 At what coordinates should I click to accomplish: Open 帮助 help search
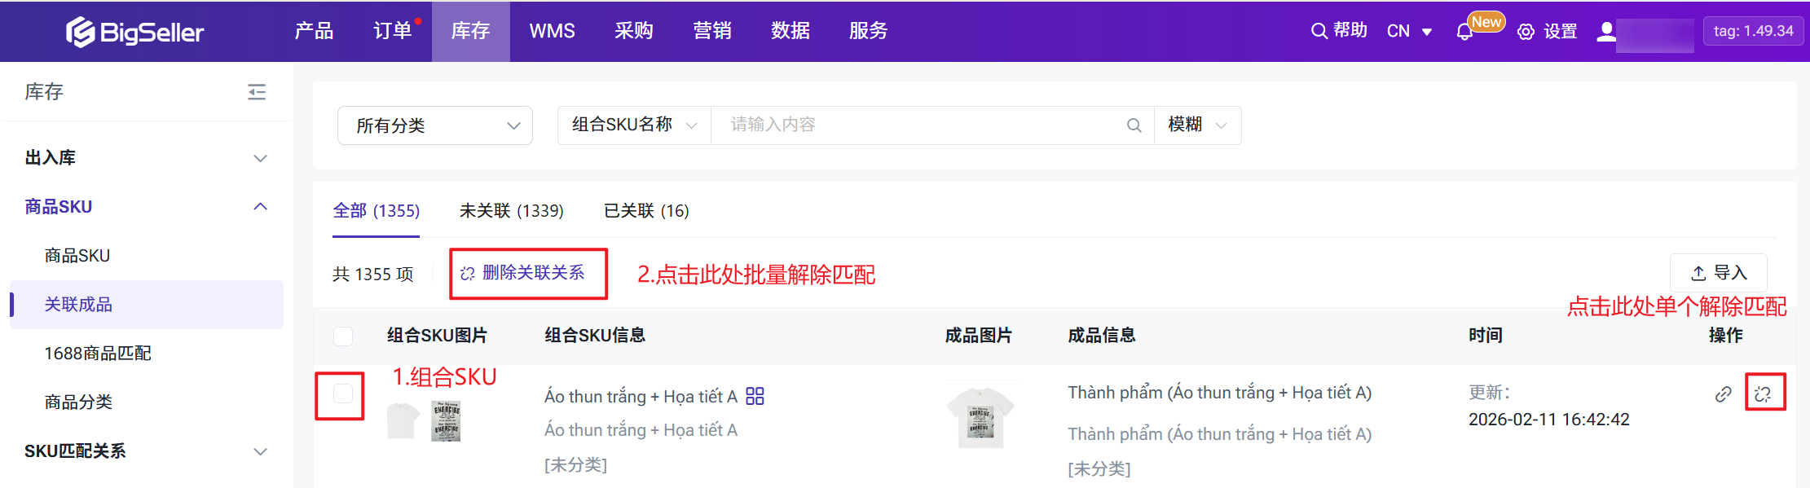pyautogui.click(x=1339, y=31)
